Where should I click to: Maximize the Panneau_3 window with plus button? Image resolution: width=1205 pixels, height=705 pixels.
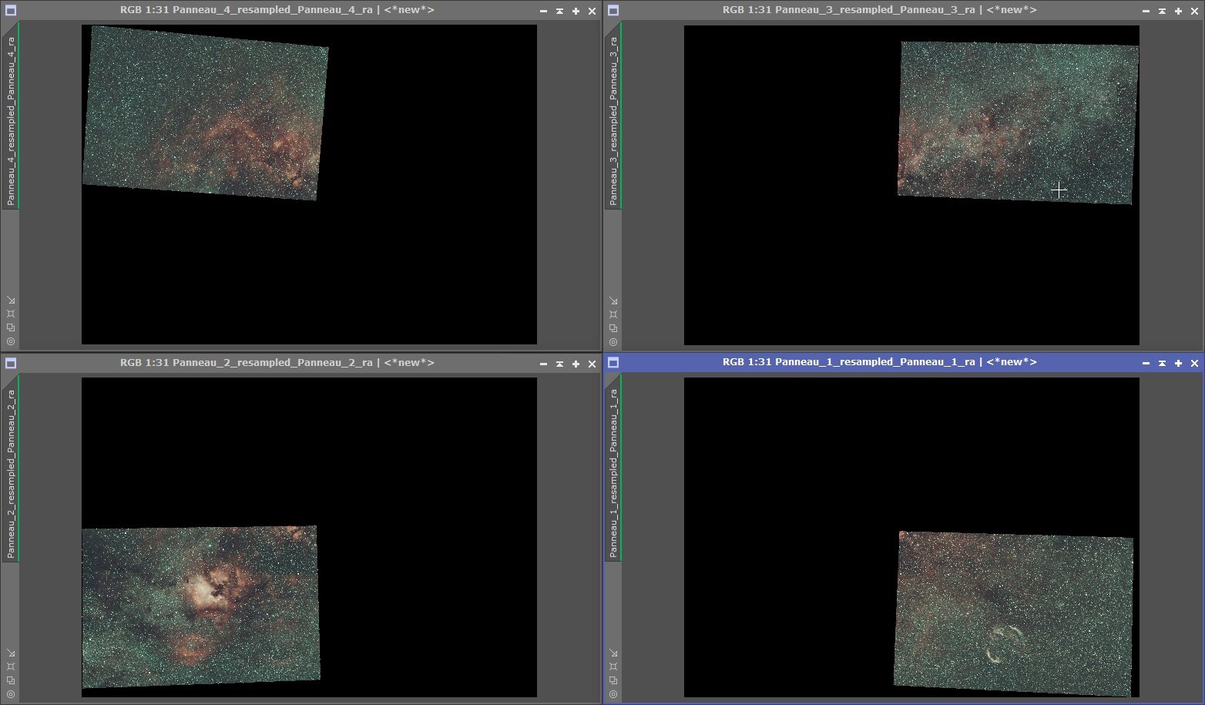[x=1178, y=11]
